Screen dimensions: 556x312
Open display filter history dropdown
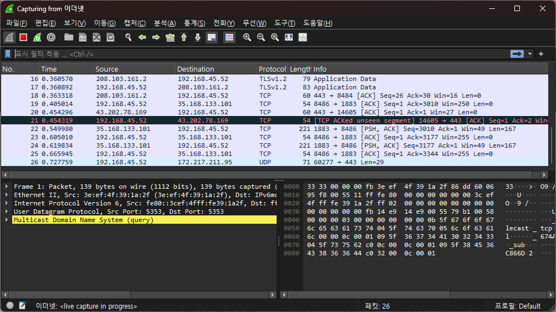click(530, 54)
